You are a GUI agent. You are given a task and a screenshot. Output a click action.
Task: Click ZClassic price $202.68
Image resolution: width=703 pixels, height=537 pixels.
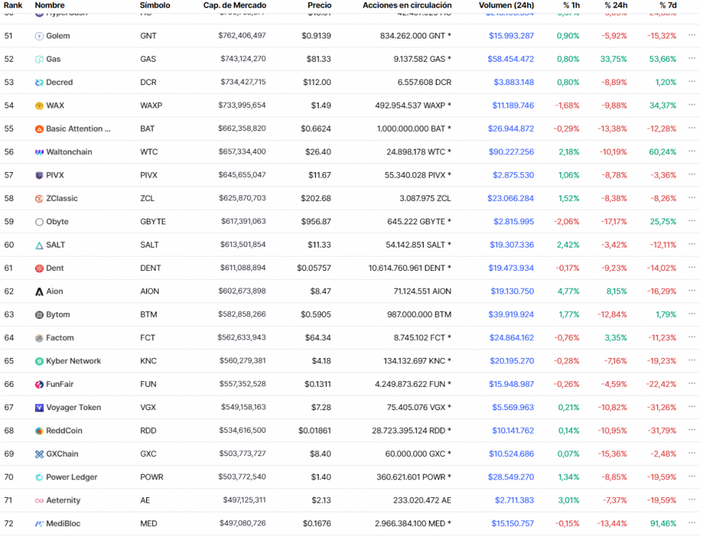coord(316,198)
